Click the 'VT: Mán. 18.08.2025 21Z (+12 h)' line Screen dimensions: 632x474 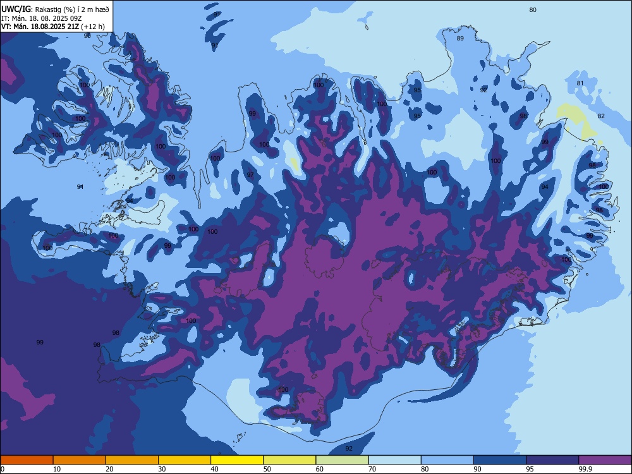53,27
